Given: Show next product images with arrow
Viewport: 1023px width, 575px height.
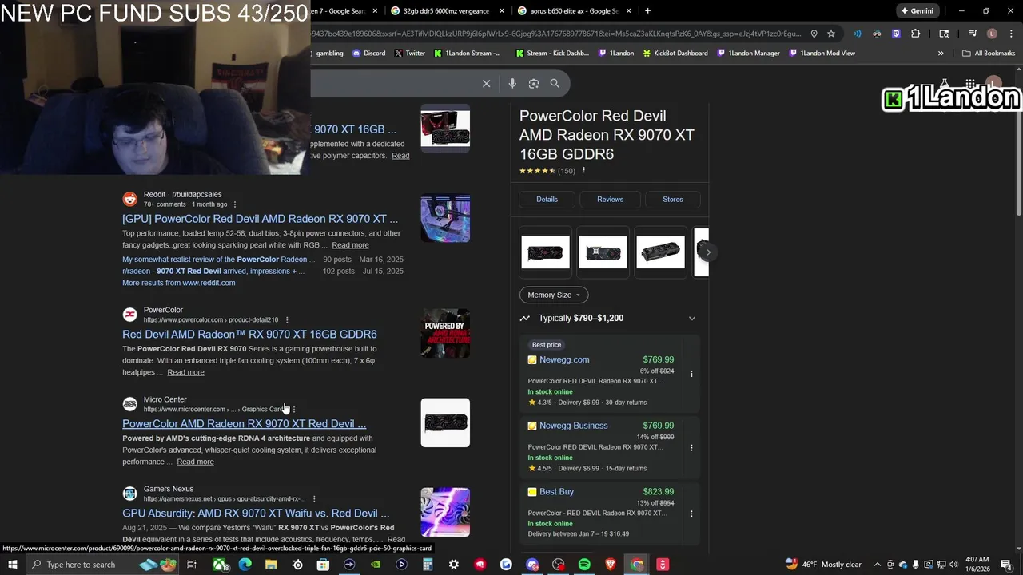Looking at the screenshot, I should pos(708,252).
